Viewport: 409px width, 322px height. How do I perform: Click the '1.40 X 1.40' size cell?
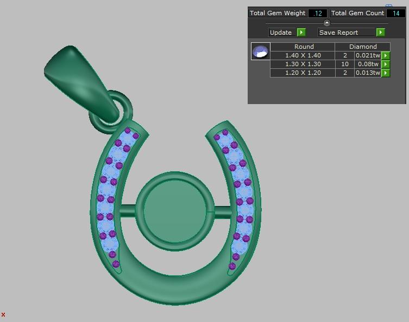pos(303,55)
